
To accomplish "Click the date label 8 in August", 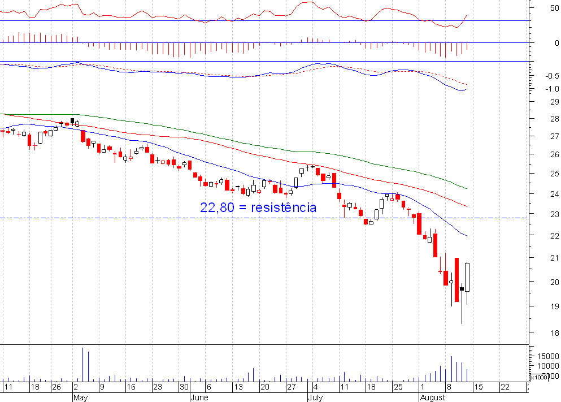I will pyautogui.click(x=449, y=387).
